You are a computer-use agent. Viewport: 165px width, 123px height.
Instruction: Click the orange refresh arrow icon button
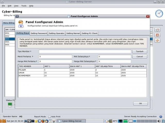tap(157, 40)
